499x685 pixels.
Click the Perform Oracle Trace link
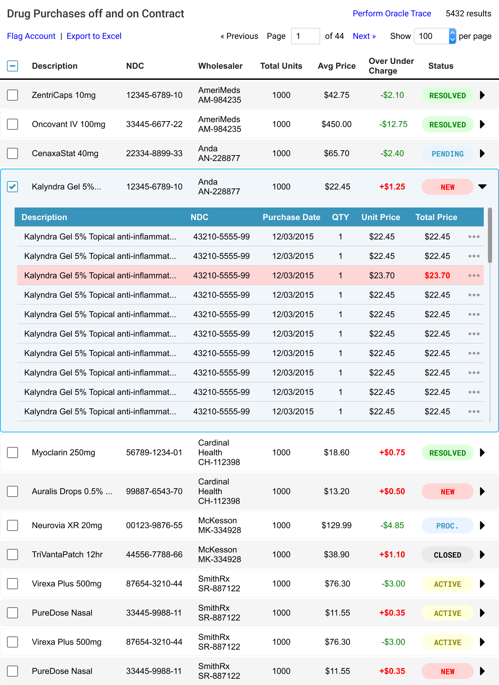pos(392,14)
